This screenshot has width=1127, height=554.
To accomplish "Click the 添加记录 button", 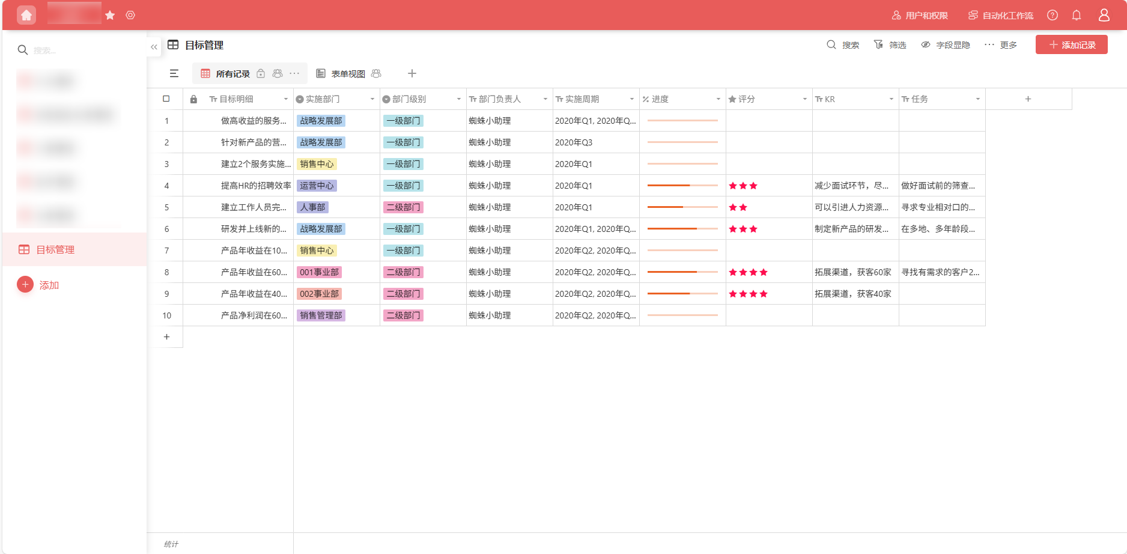I will coord(1072,44).
